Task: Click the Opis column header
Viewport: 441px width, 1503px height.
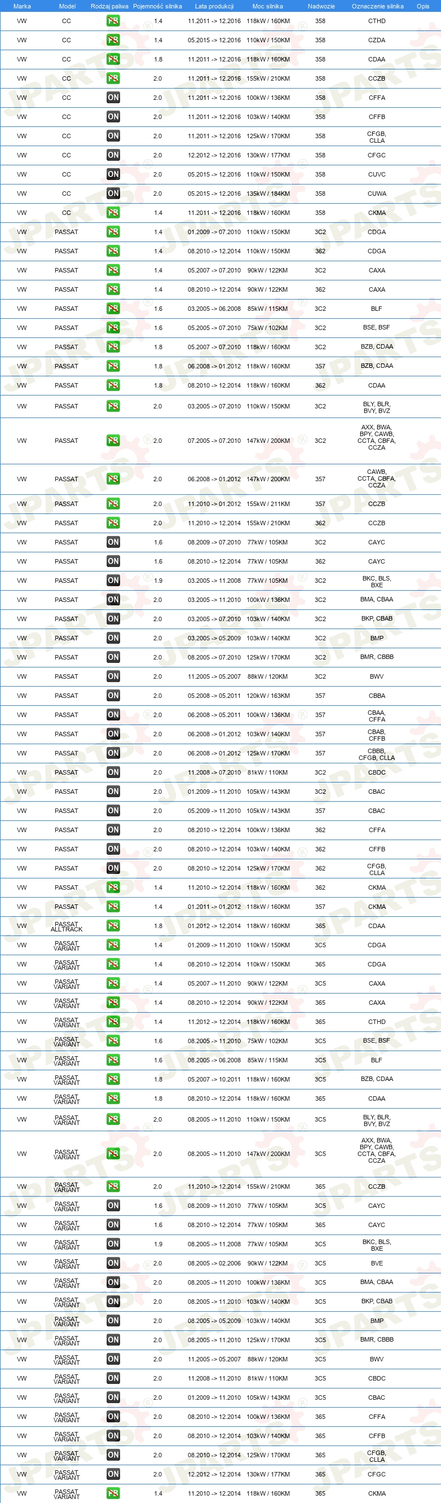Action: [x=423, y=6]
